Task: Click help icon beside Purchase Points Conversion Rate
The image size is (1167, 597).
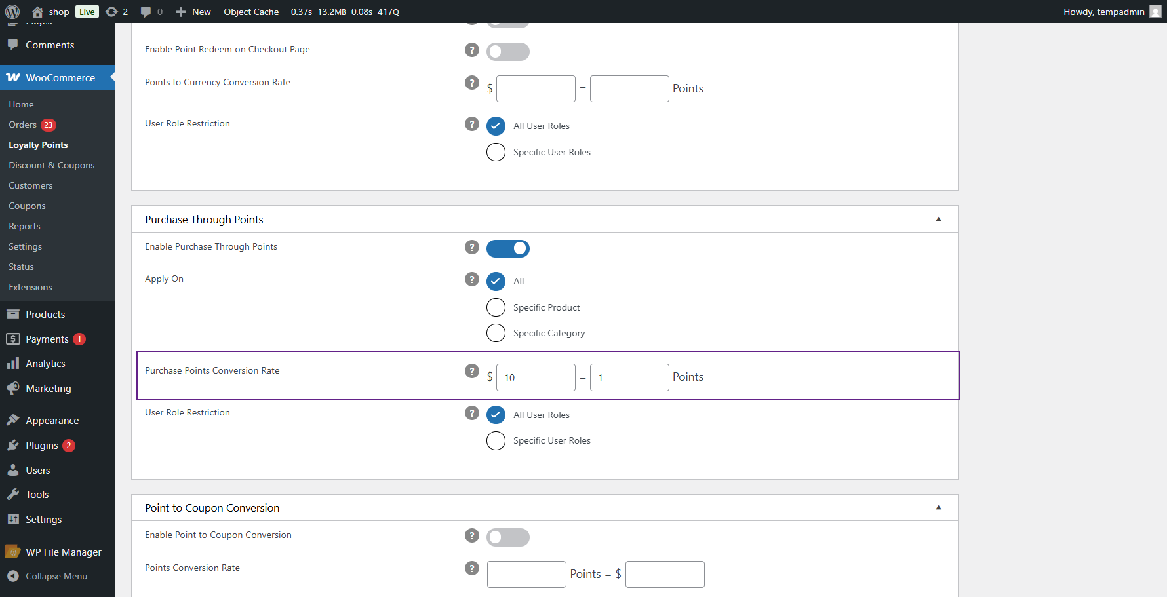Action: click(x=472, y=371)
